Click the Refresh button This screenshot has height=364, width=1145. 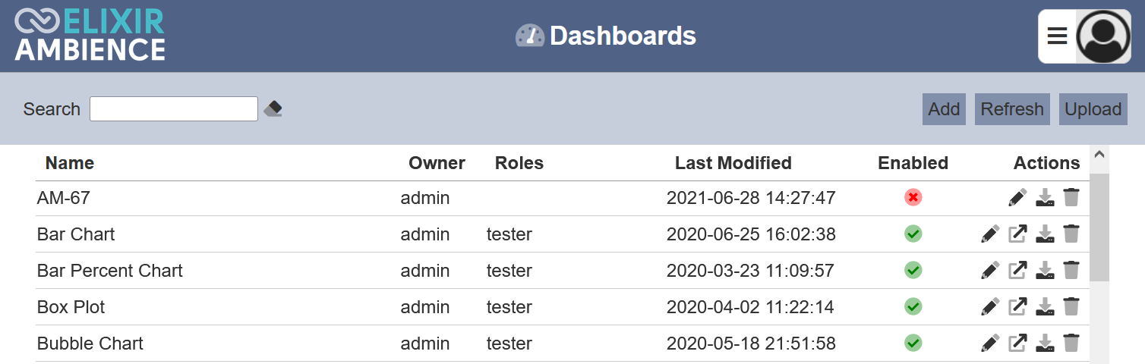click(x=1012, y=109)
